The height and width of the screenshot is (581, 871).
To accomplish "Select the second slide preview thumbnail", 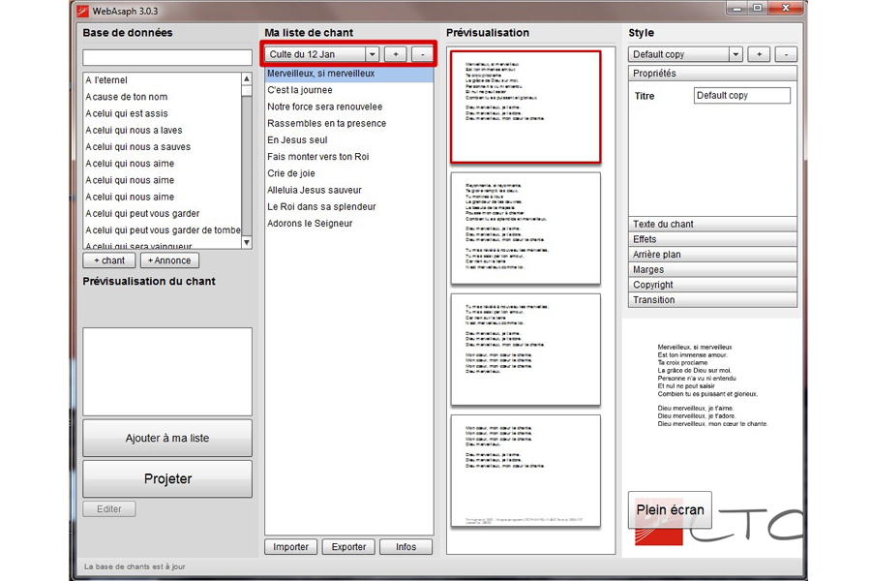I will click(x=526, y=228).
